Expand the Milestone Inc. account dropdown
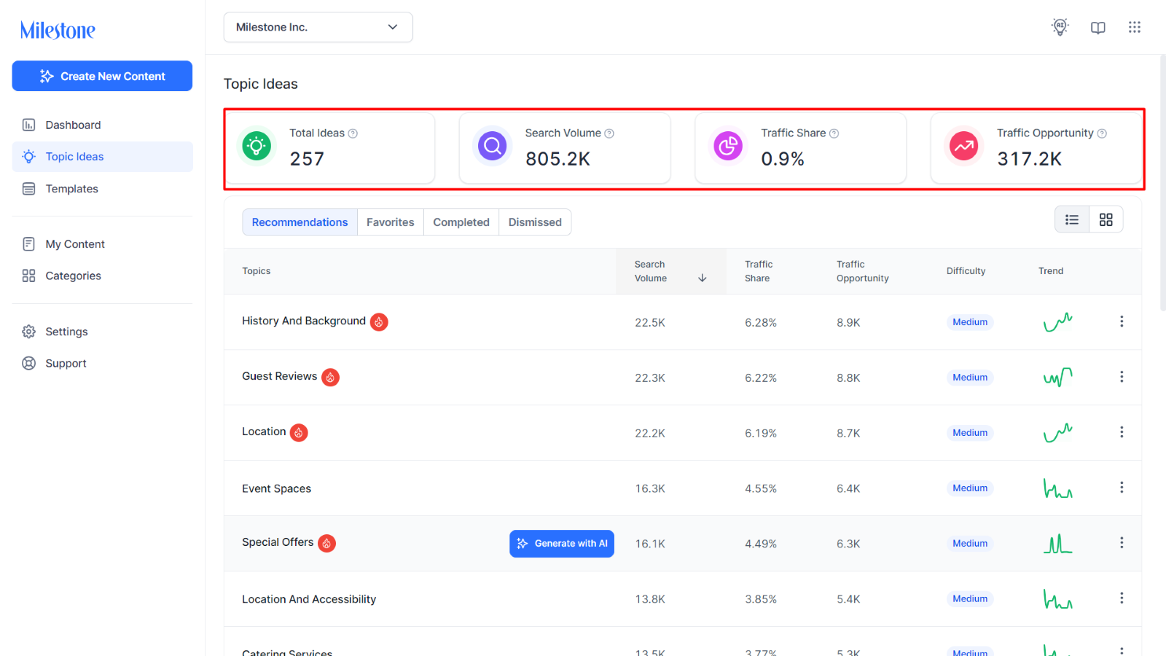The height and width of the screenshot is (656, 1166). [x=318, y=27]
